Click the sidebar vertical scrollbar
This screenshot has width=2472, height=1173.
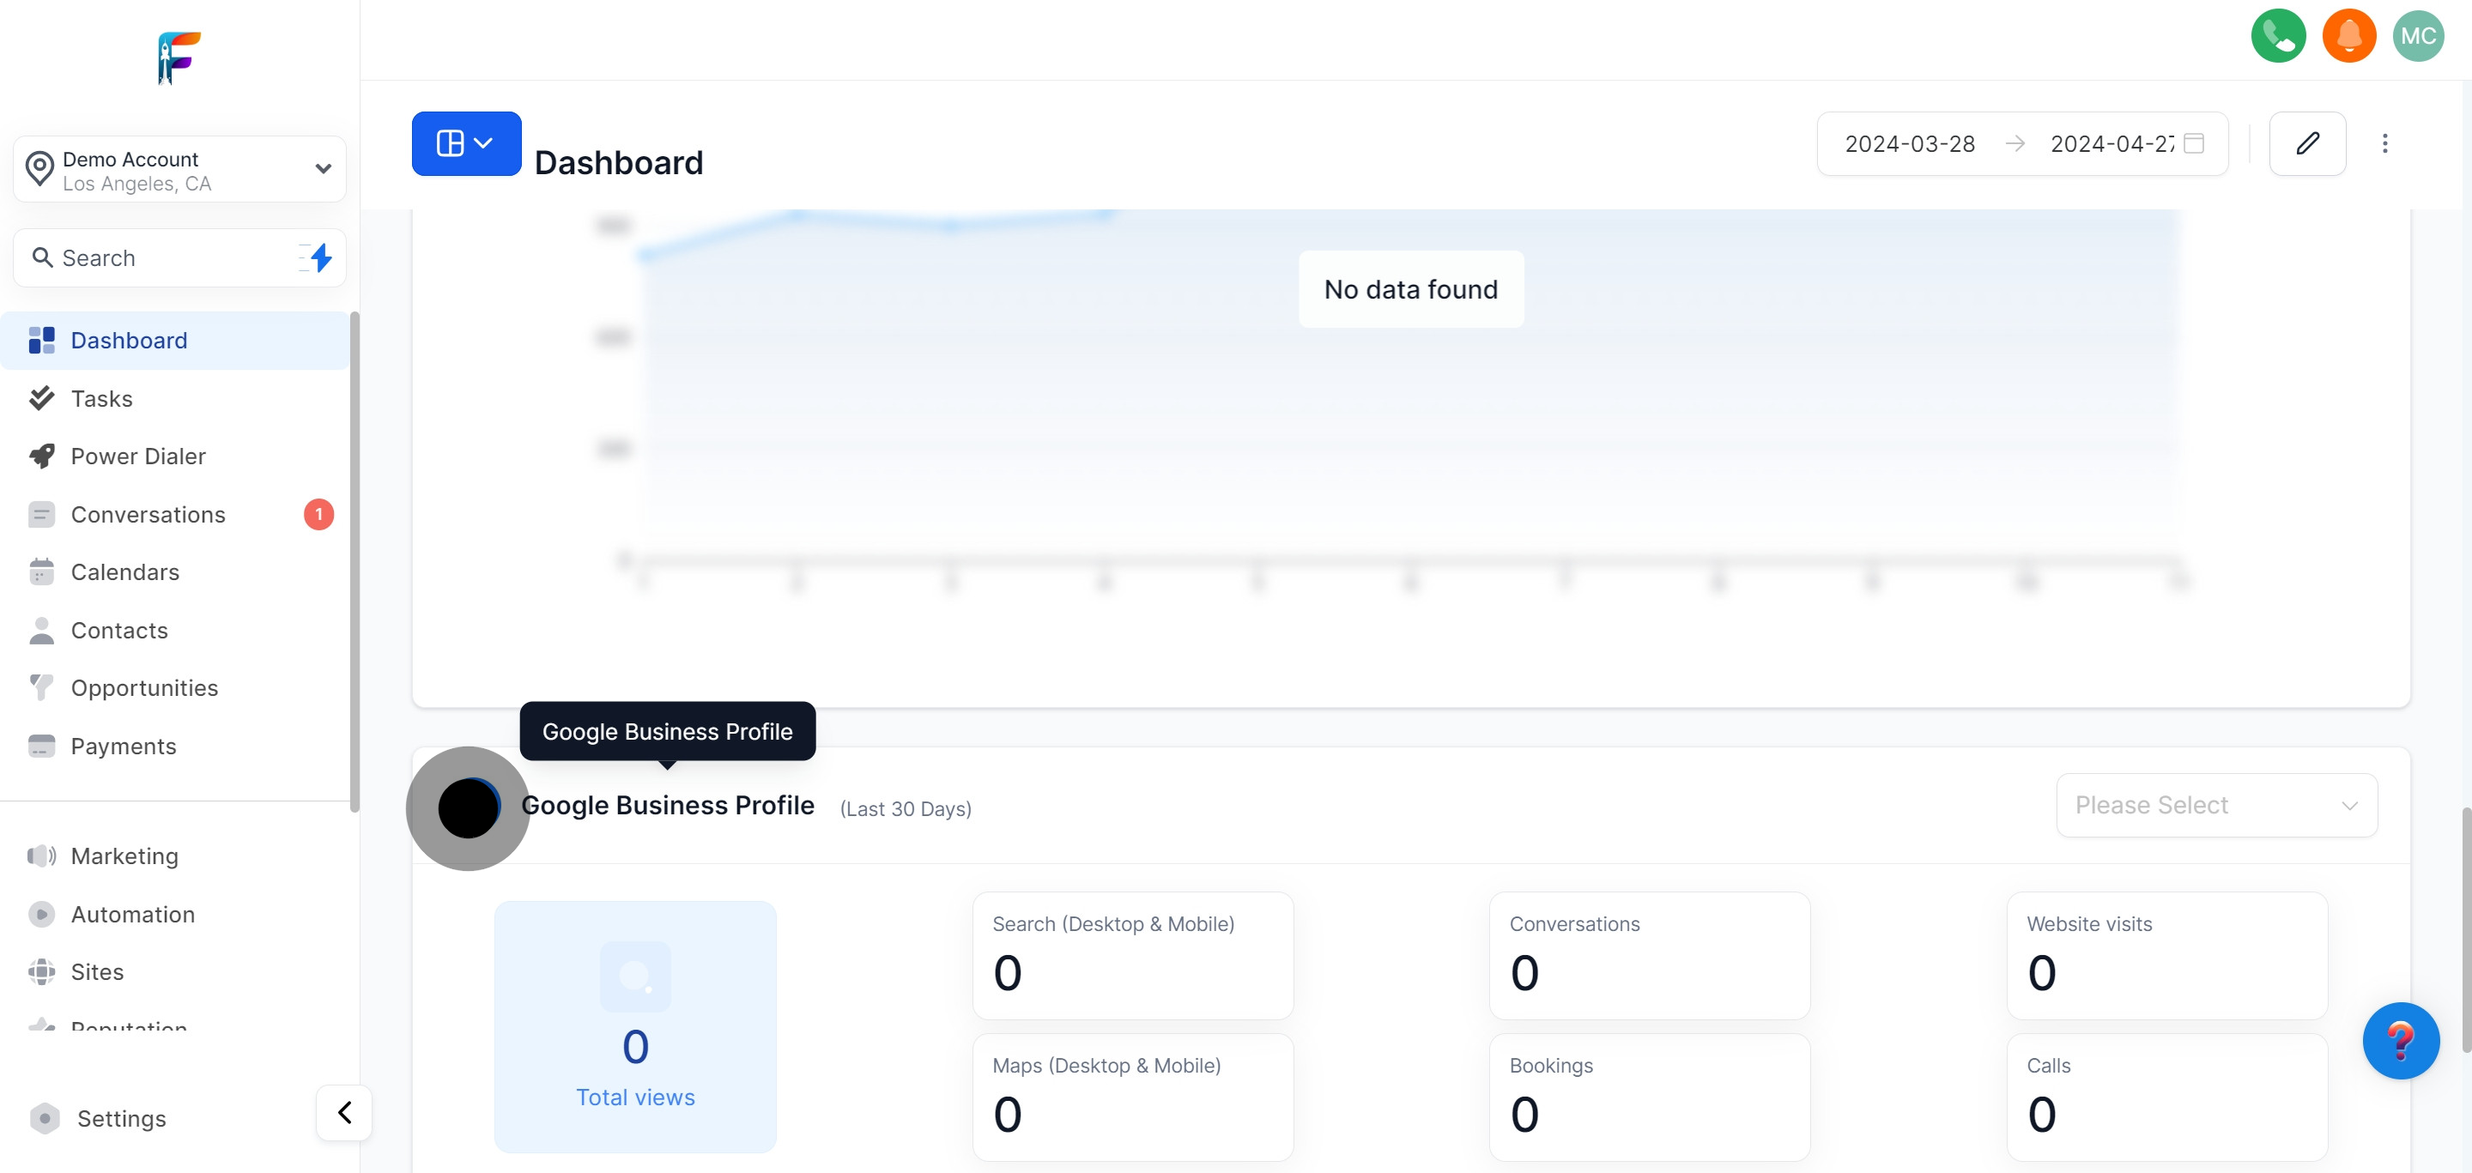point(355,561)
